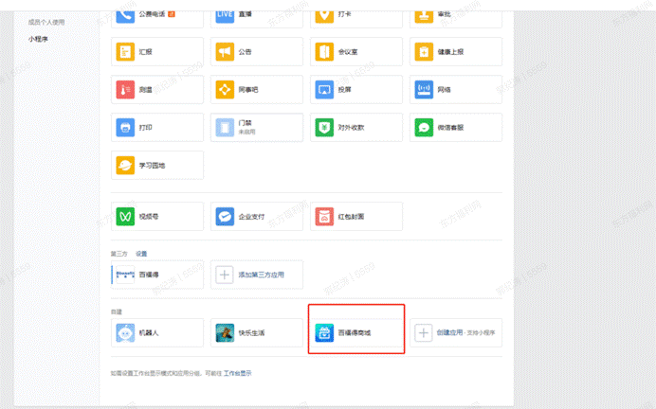Click 添加第三方应用 add third-party app button
Screen dimensions: 656x409
point(256,275)
